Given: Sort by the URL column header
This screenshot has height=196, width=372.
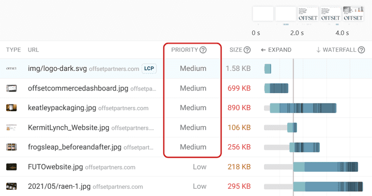Looking at the screenshot, I should click(33, 50).
